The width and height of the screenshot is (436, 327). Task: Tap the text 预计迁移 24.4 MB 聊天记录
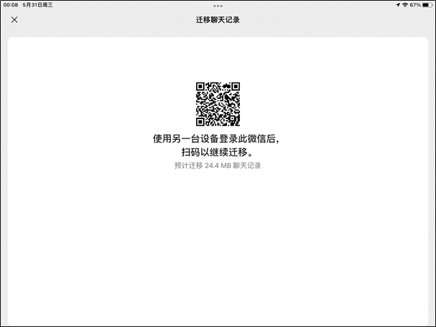click(218, 166)
